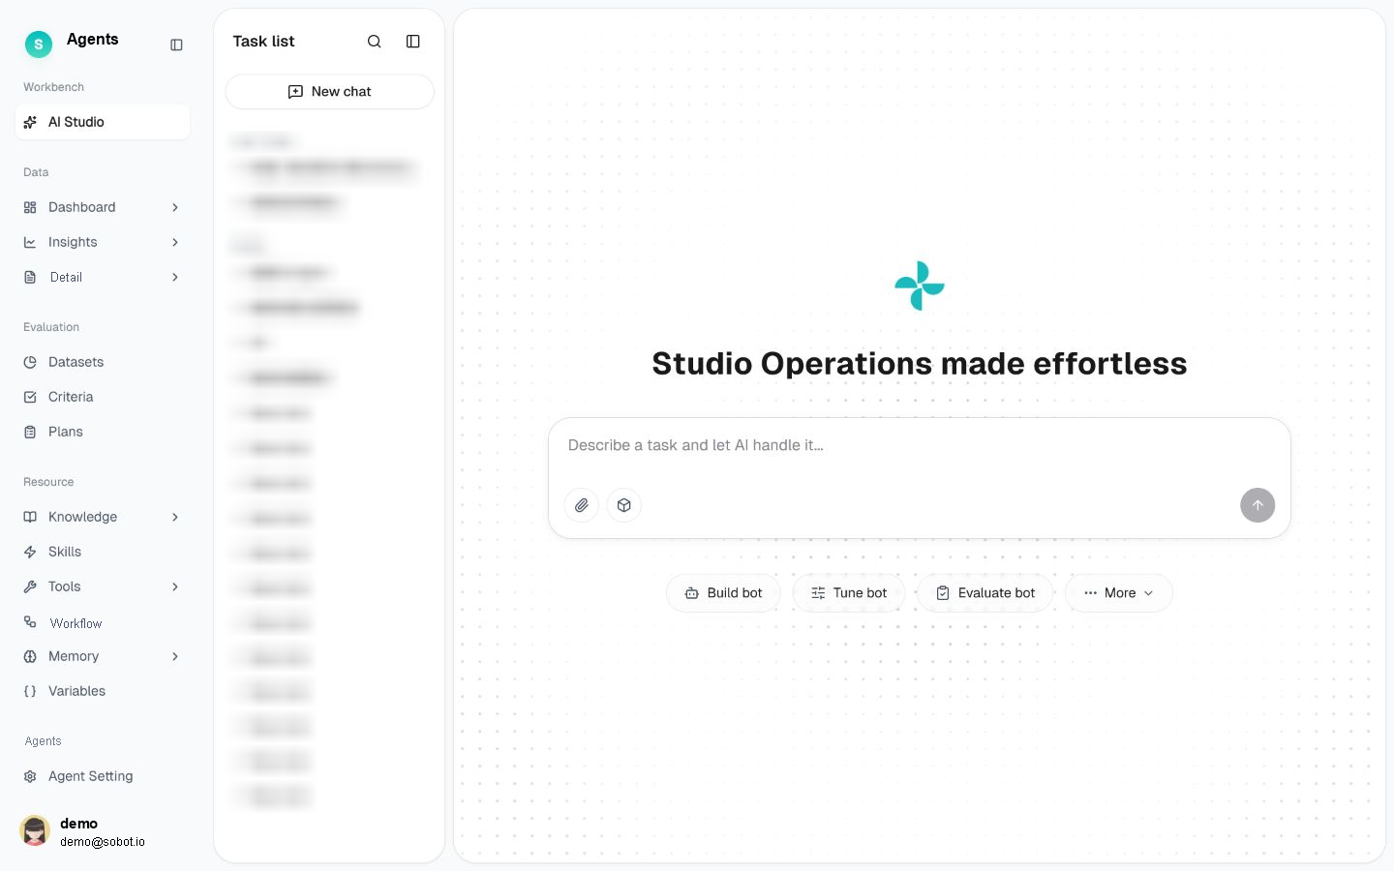The image size is (1394, 871).
Task: Click the Evaluate bot button
Action: (x=985, y=593)
